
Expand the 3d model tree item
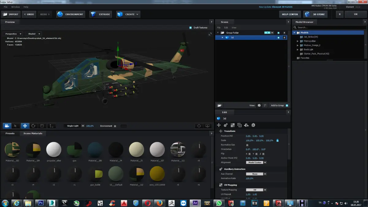click(x=222, y=37)
